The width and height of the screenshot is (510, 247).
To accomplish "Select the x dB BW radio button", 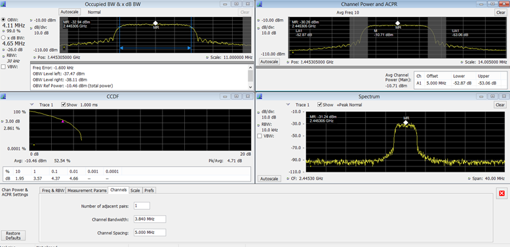I will click(x=3, y=38).
